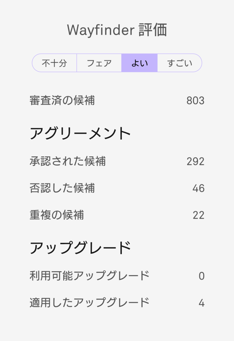Select the 利用可能アップグレード label

(90, 276)
